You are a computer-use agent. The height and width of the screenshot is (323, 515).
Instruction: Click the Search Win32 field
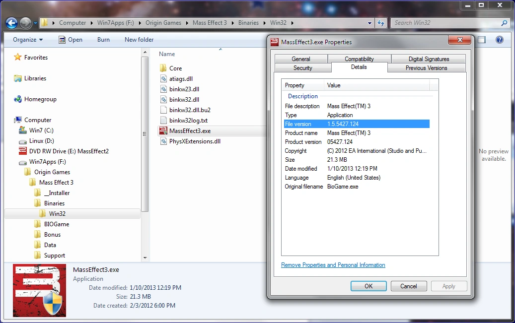tap(446, 23)
